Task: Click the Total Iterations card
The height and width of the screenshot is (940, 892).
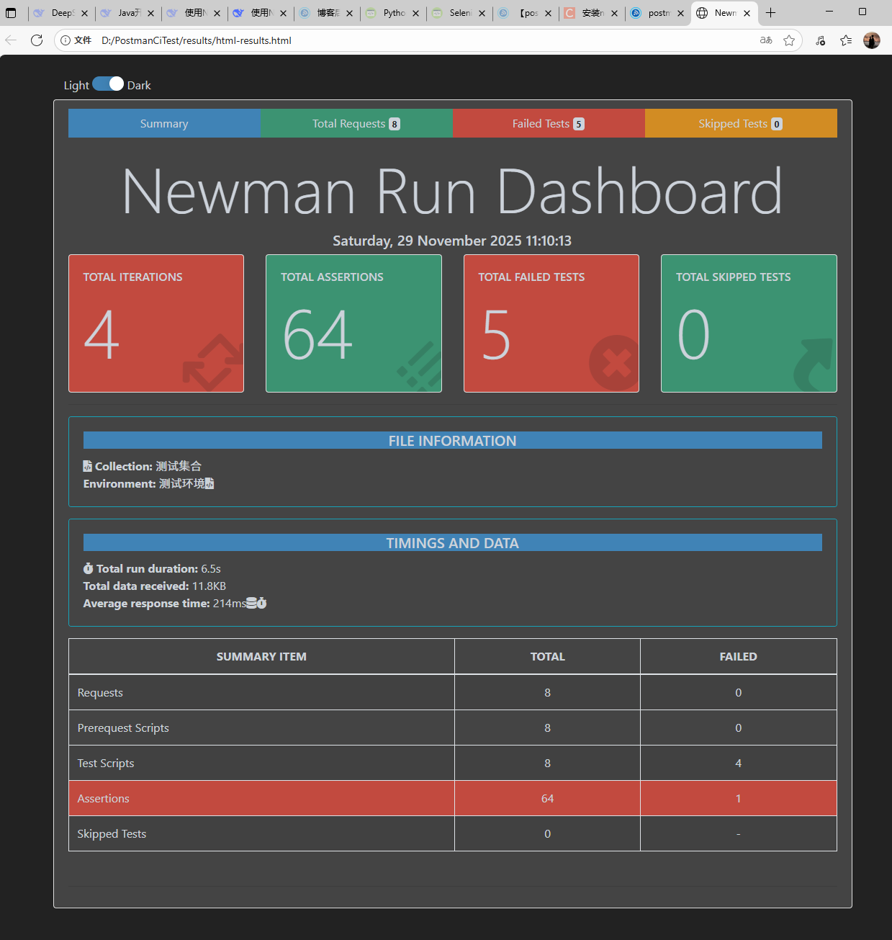Action: (156, 323)
